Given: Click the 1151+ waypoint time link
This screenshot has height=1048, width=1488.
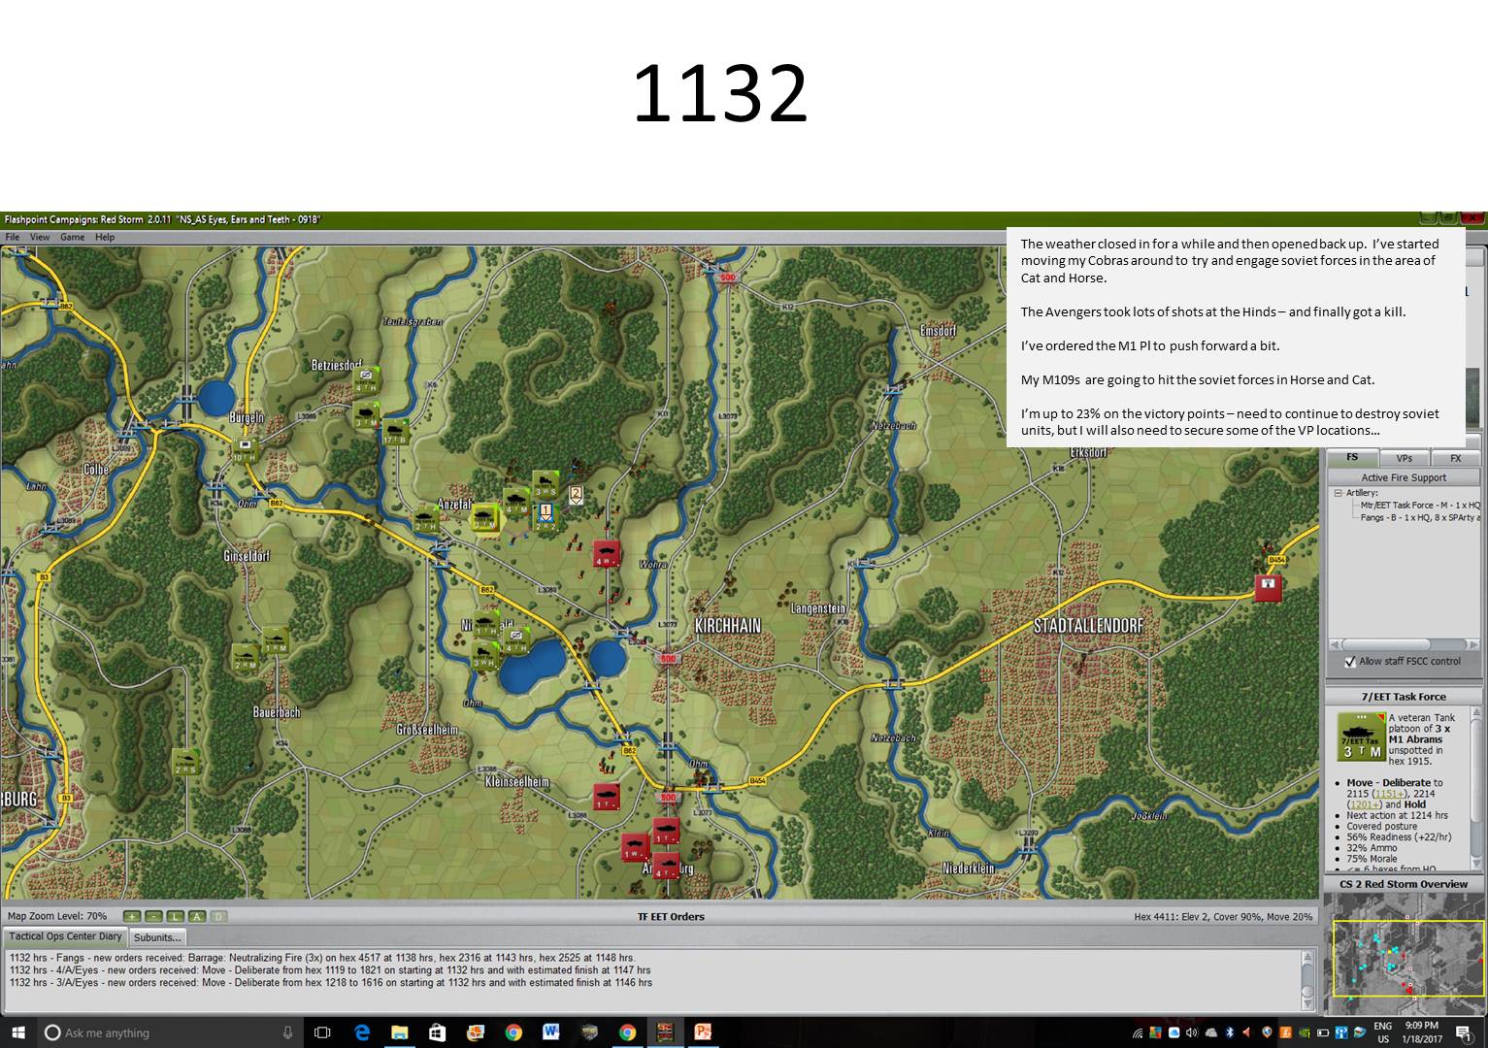Looking at the screenshot, I should [1389, 794].
